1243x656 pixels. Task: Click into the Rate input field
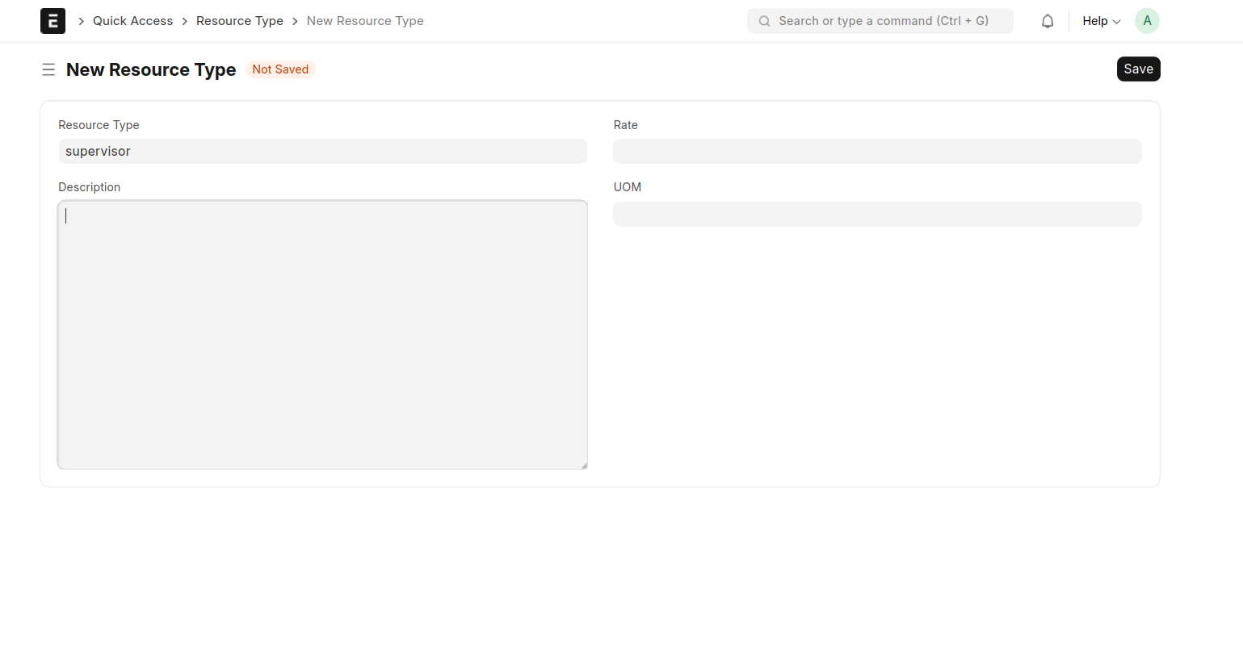pos(876,152)
